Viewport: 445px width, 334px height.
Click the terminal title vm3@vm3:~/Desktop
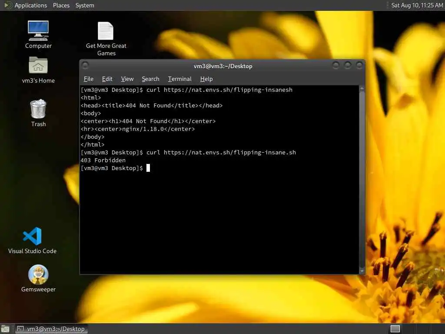[223, 66]
